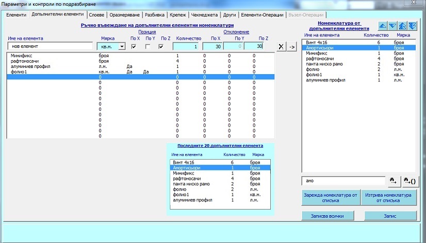426x243 pixels.
Task: Click the binoculars search icon with parentheses
Action: [x=410, y=181]
